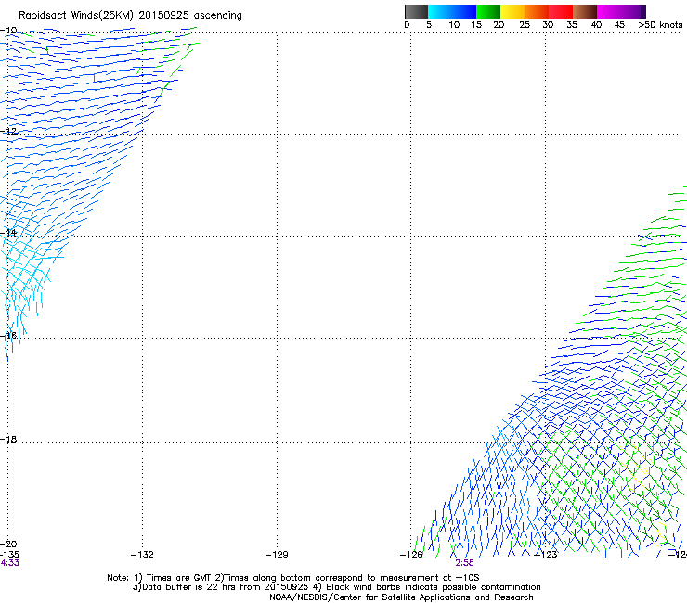Click the NOAA/NESDIS credit line
The image size is (687, 603).
(401, 597)
